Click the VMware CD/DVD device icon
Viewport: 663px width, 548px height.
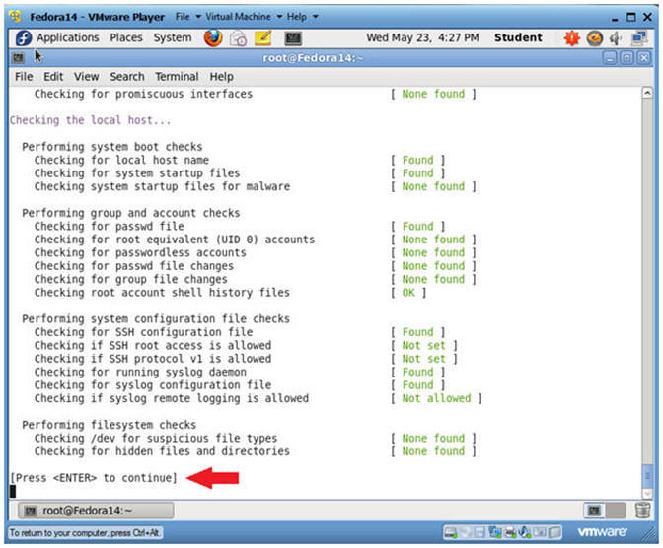[x=465, y=532]
